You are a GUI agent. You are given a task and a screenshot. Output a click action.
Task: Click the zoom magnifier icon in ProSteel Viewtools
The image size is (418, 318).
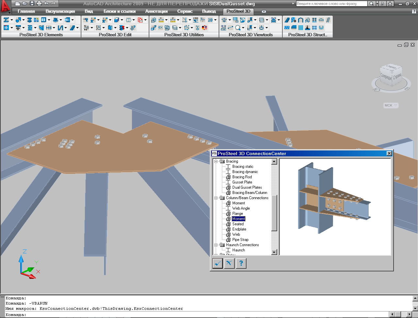pyautogui.click(x=238, y=28)
